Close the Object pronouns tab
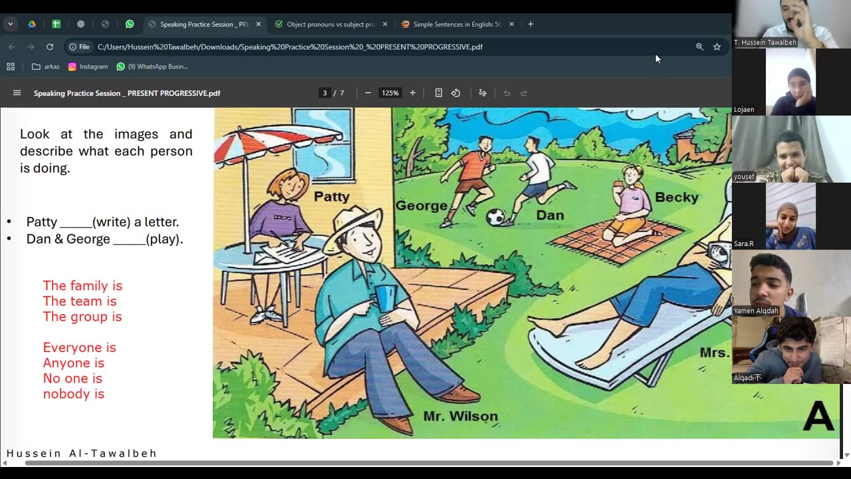Viewport: 851px width, 479px height. click(385, 24)
